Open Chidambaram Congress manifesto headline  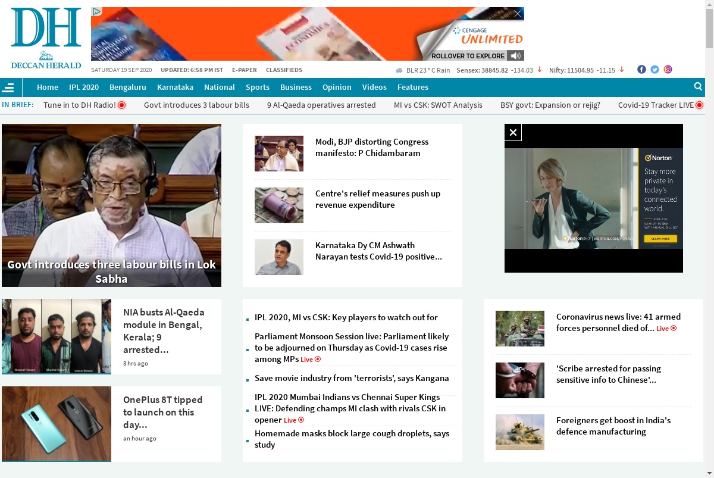(372, 147)
